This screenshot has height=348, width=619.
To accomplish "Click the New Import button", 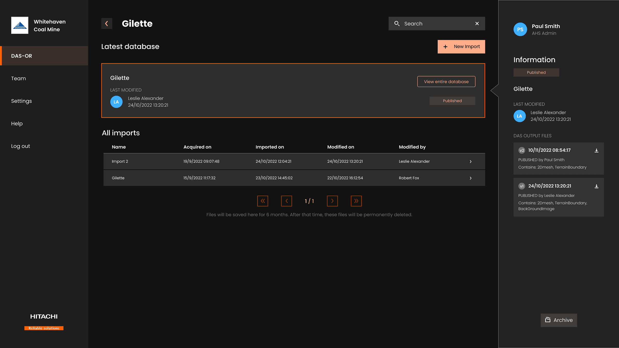I will click(x=461, y=46).
